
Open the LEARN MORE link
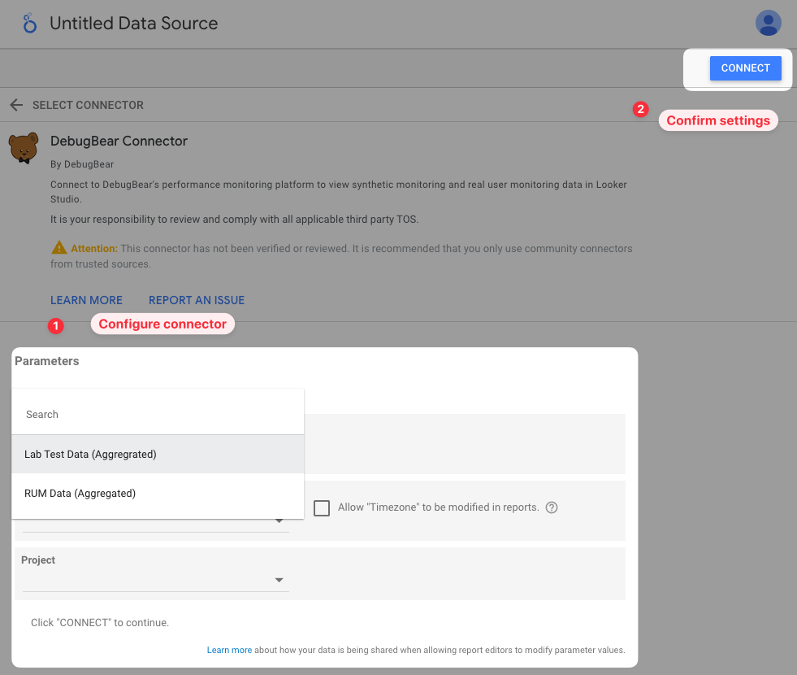[x=86, y=300]
